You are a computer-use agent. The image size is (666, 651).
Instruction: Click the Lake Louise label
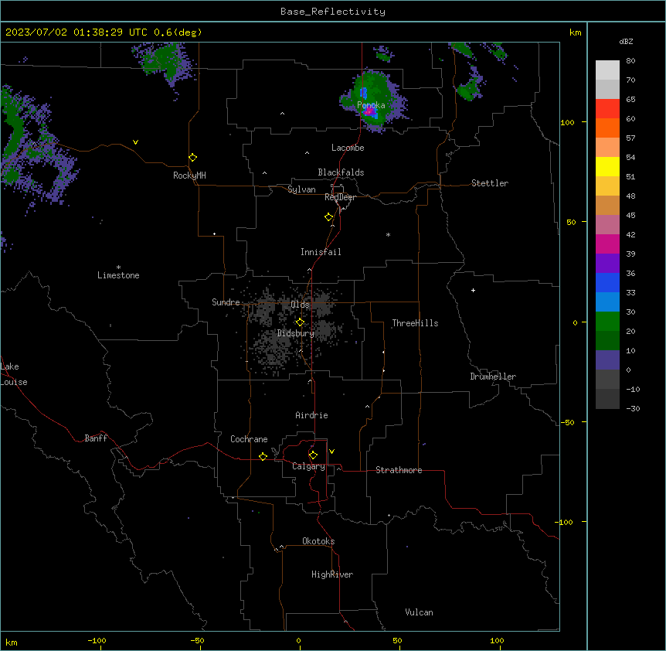point(14,374)
